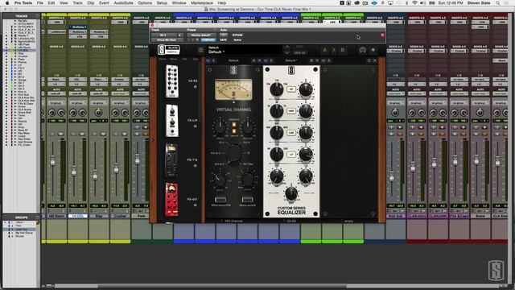The height and width of the screenshot is (290, 515).
Task: Adjust the Virtual Channel input knob
Action: (220, 127)
